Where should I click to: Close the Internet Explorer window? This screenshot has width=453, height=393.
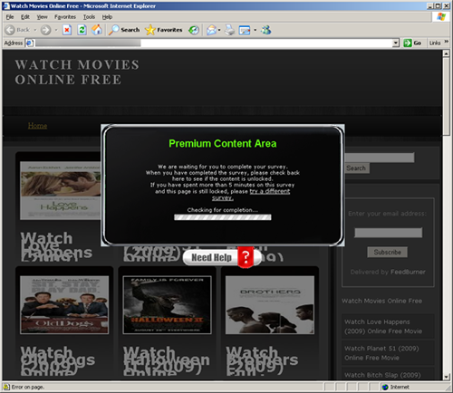click(446, 5)
